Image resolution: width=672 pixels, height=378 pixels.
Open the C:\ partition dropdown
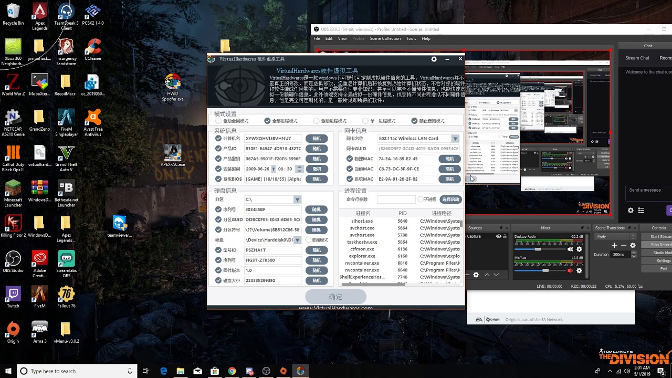[x=297, y=199]
